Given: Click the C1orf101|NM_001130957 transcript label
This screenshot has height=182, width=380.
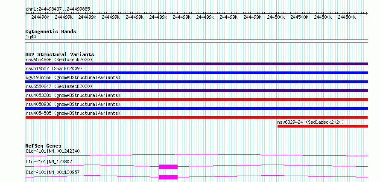Looking at the screenshot, I should (x=53, y=172).
